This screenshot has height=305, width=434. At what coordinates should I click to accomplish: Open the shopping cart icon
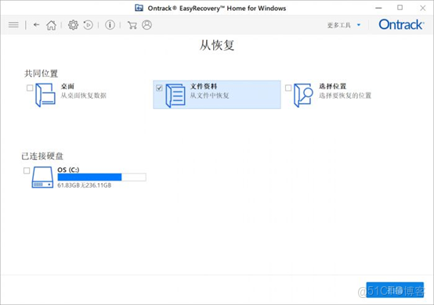tap(132, 25)
